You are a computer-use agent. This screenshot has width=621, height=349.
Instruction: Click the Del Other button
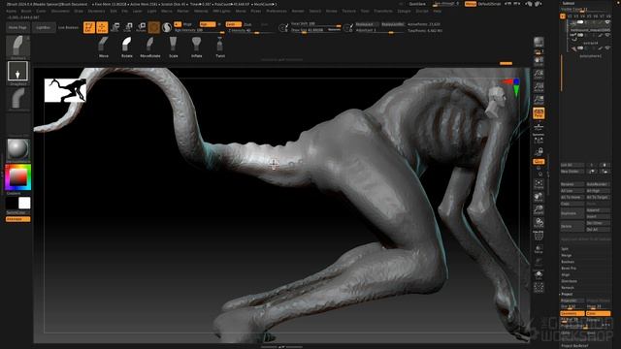coord(598,223)
